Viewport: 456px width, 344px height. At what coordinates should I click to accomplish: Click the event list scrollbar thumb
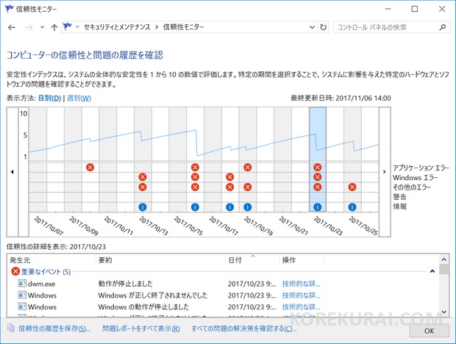[x=443, y=269]
